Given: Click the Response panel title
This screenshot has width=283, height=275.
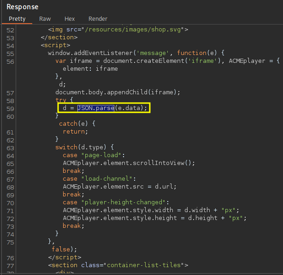Looking at the screenshot, I should tap(23, 7).
